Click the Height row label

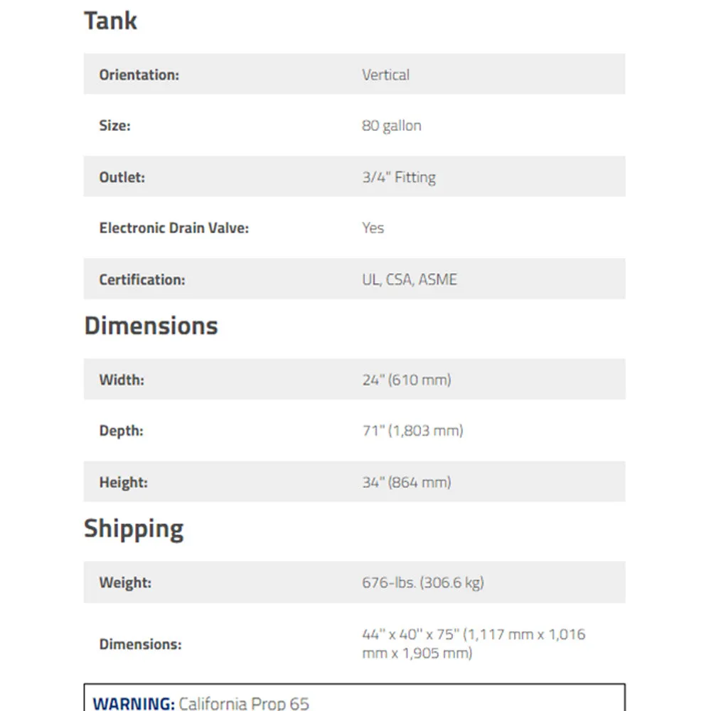123,483
